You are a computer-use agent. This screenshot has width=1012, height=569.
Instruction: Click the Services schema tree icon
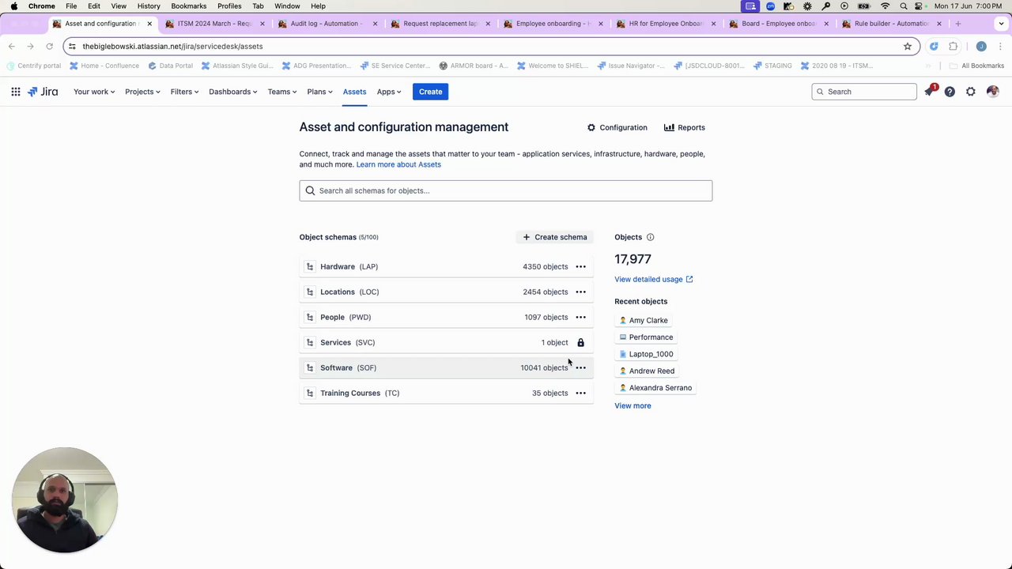click(x=310, y=343)
